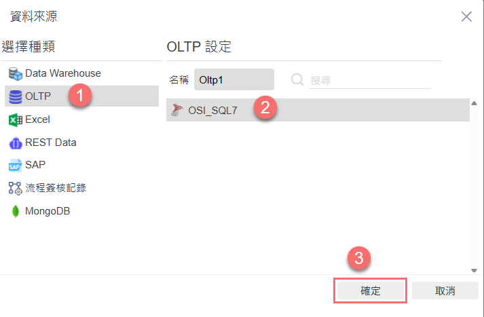Viewport: 484px width, 317px height.
Task: Click into the 搜尋 search box
Action: click(369, 79)
